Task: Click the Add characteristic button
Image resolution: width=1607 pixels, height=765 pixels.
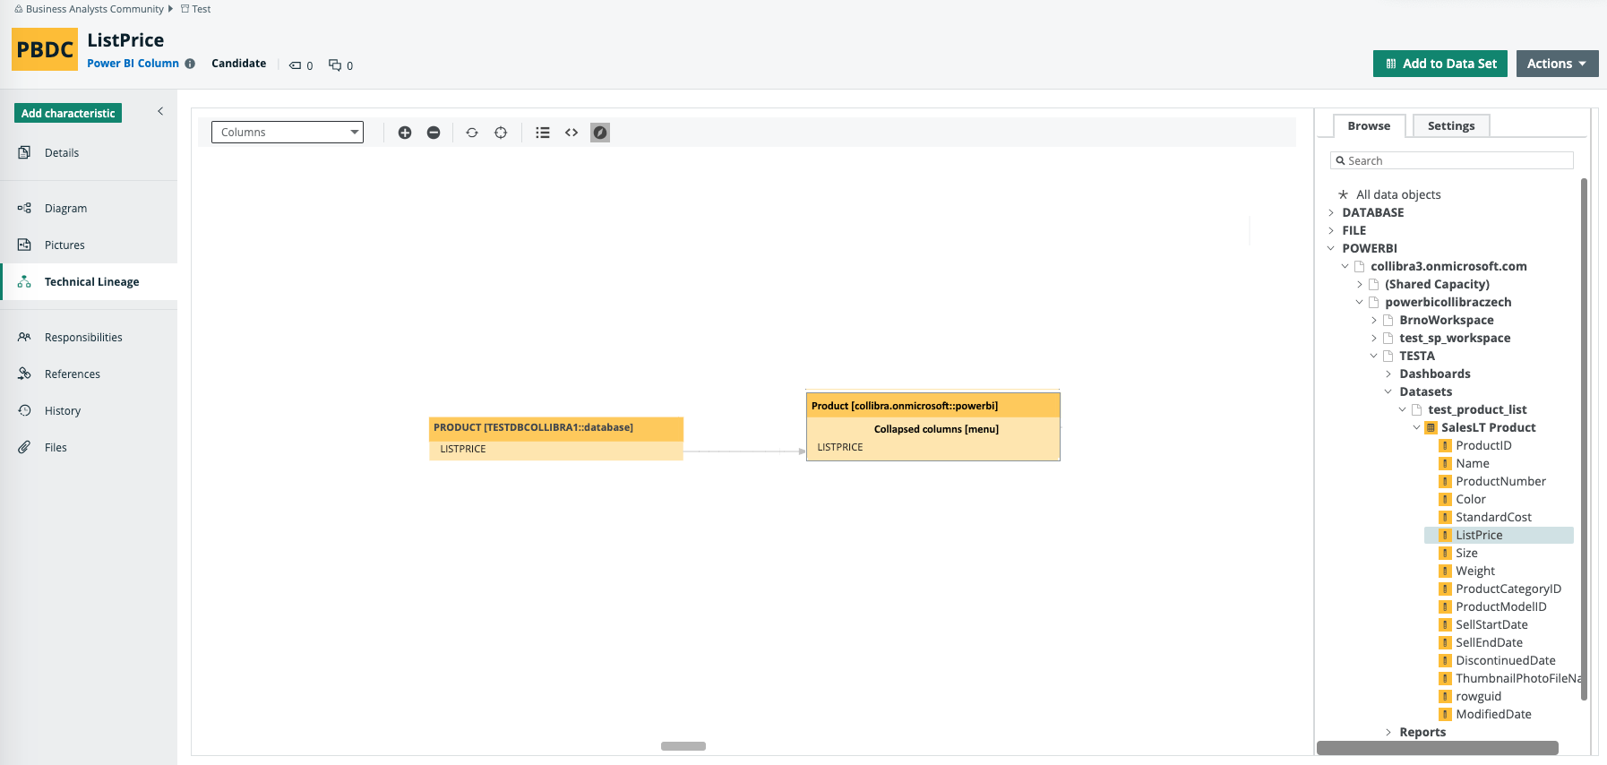Action: pyautogui.click(x=68, y=113)
